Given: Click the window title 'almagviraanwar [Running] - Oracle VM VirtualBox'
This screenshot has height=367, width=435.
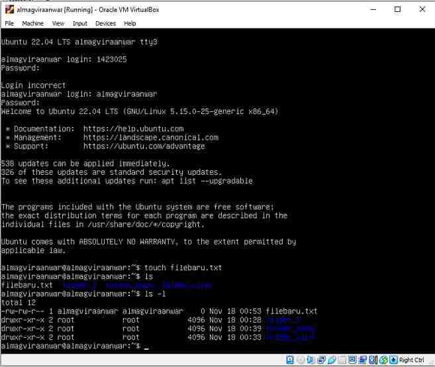Looking at the screenshot, I should [87, 10].
